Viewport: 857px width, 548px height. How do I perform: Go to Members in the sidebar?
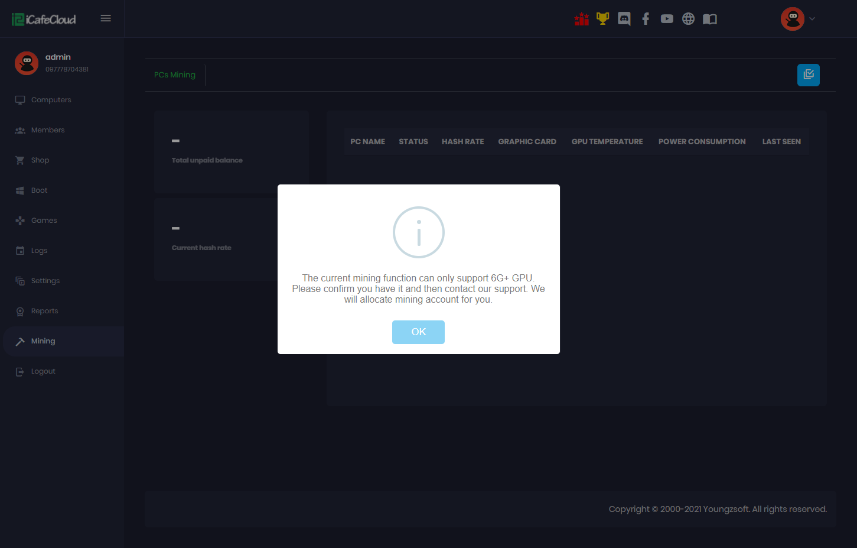tap(48, 130)
